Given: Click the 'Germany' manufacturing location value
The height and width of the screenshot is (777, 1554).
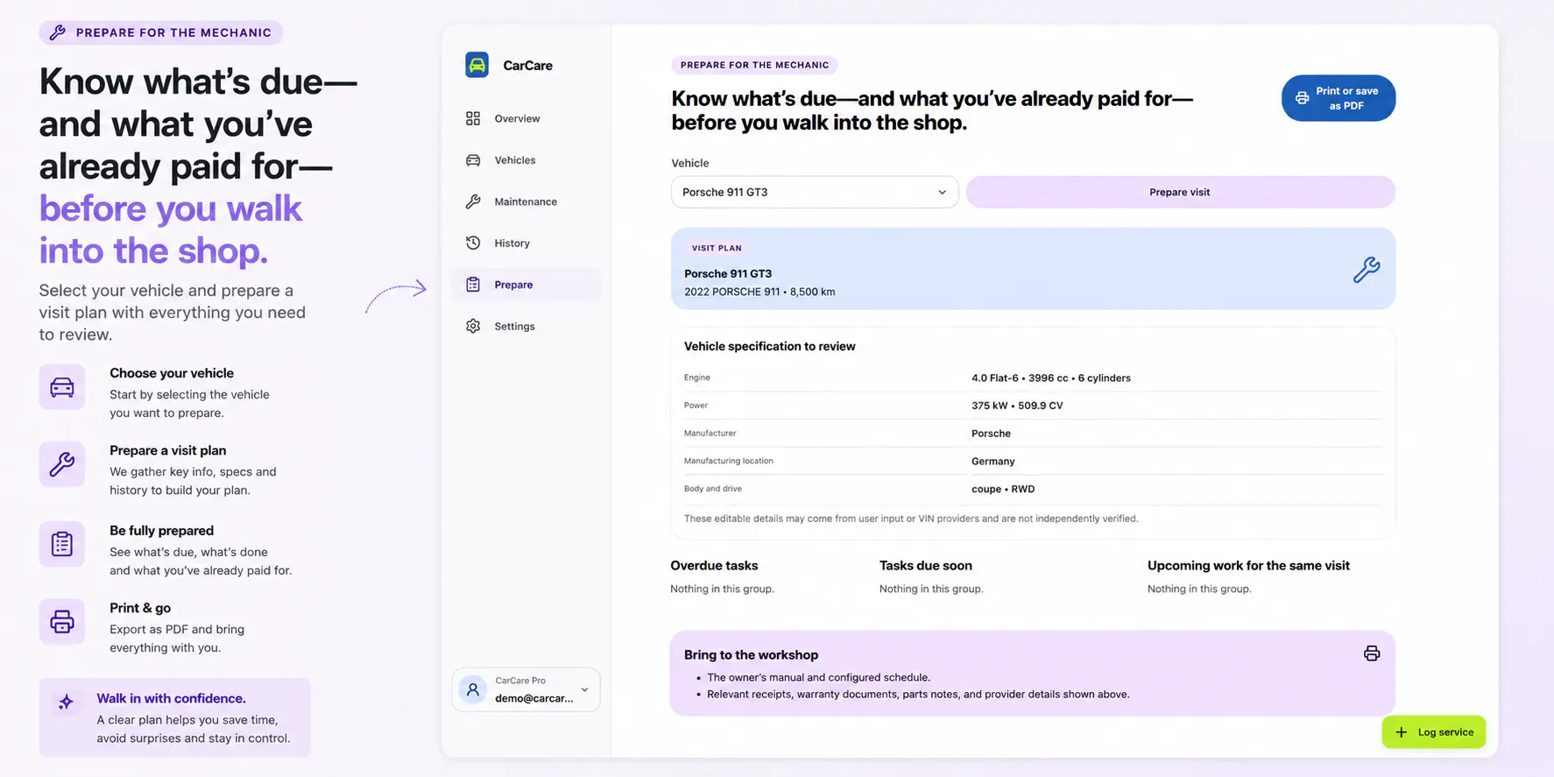Looking at the screenshot, I should click(x=992, y=462).
